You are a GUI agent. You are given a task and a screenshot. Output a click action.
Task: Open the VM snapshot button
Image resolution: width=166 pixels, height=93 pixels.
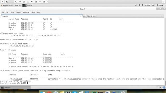coord(7,2)
